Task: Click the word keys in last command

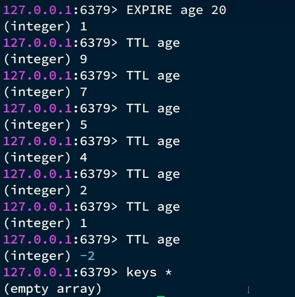Action: coord(141,273)
